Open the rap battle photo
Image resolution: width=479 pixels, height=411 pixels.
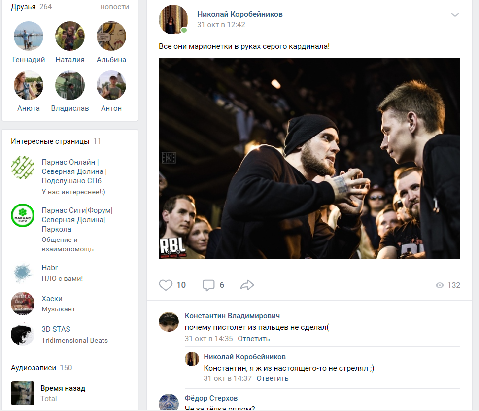click(x=309, y=158)
